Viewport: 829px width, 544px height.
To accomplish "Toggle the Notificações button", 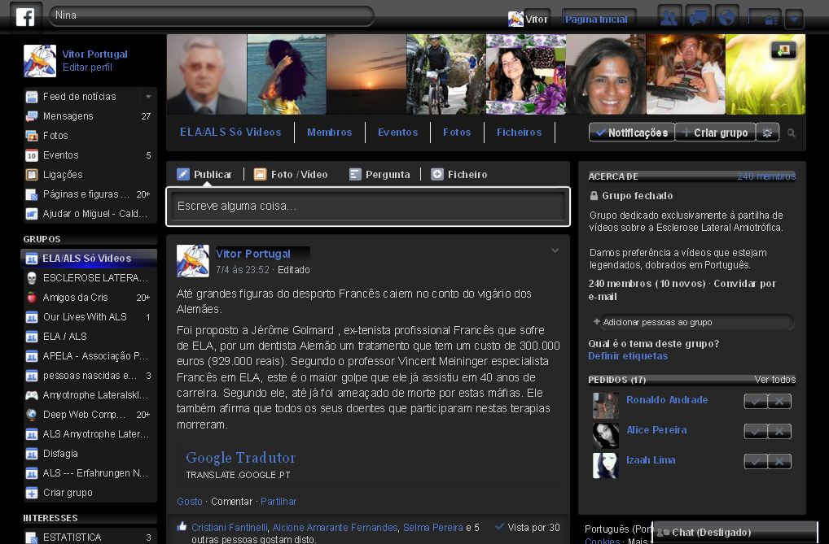I will point(632,133).
